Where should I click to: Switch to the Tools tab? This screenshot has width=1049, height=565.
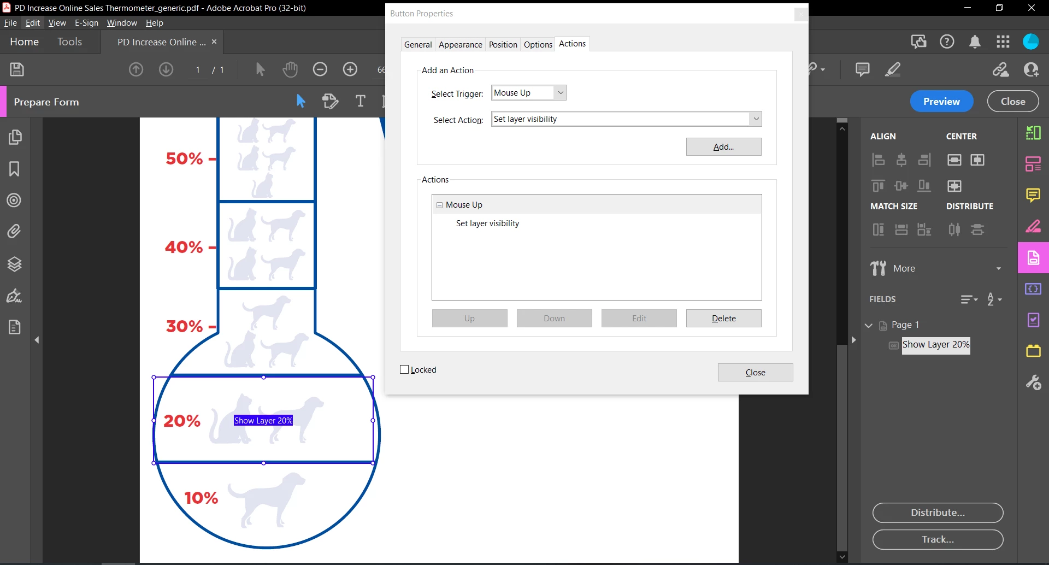[69, 42]
